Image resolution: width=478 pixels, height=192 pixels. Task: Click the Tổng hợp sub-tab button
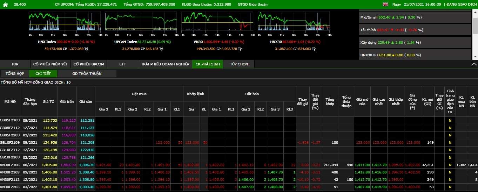click(x=15, y=73)
